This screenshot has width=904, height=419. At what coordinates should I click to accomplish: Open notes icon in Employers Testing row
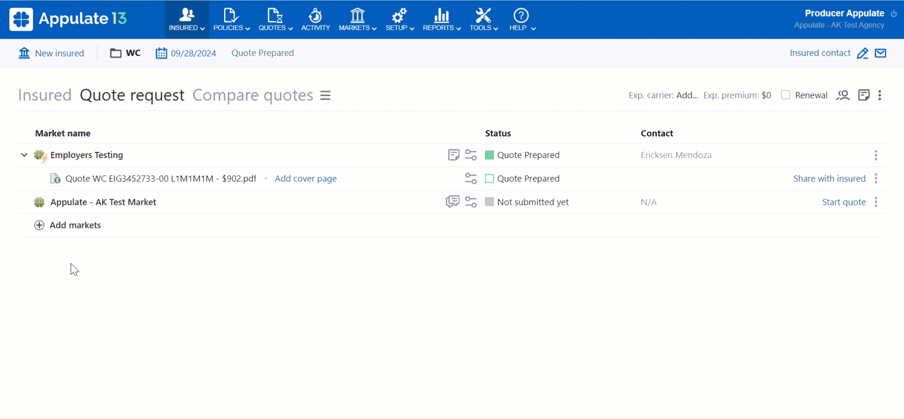click(x=453, y=155)
